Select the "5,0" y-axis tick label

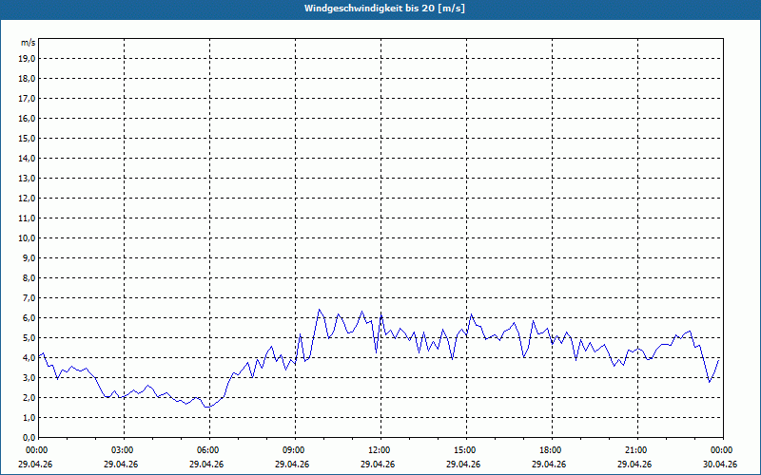click(29, 337)
